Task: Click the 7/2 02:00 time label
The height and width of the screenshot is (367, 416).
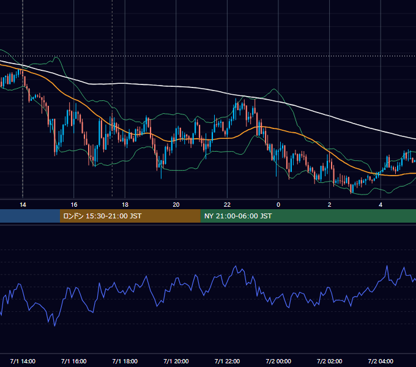Action: click(330, 361)
